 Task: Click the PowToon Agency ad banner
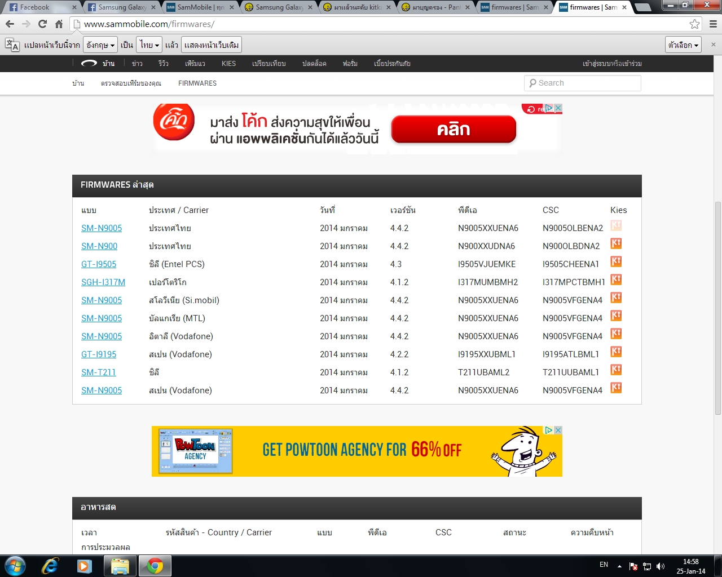[x=357, y=451]
